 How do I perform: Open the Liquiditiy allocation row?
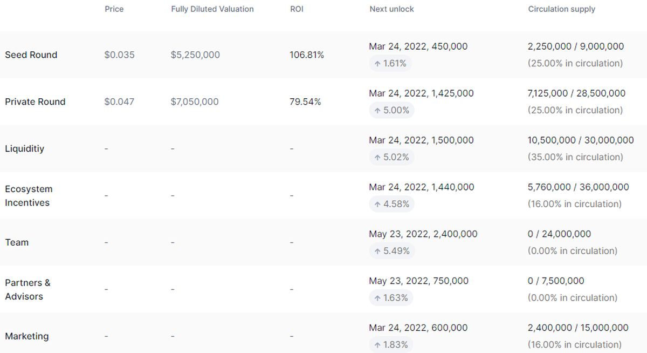click(x=25, y=148)
